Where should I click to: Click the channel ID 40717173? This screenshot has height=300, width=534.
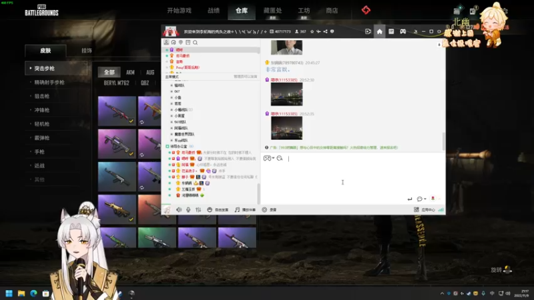(282, 31)
